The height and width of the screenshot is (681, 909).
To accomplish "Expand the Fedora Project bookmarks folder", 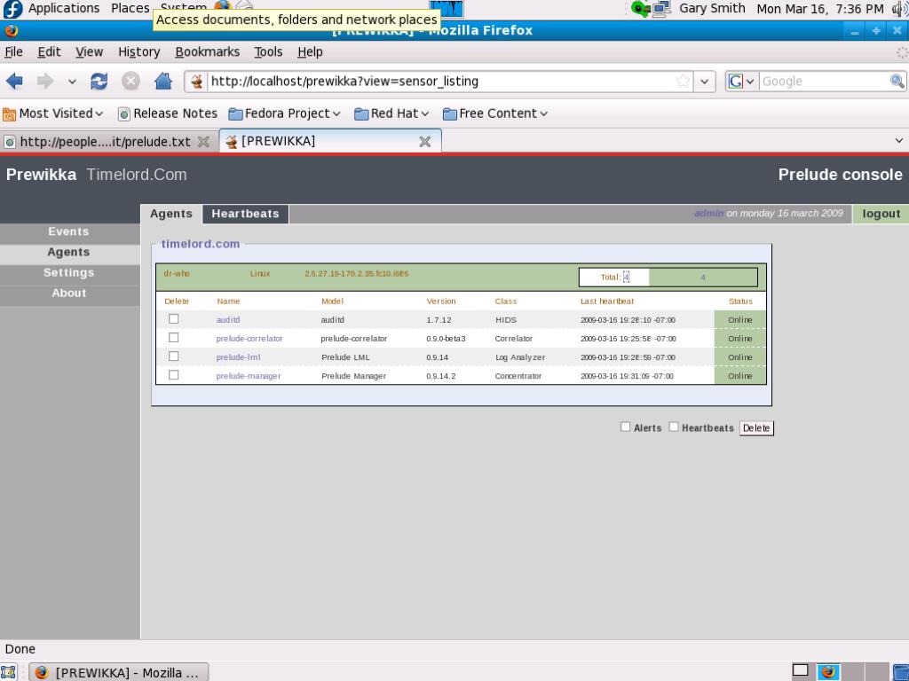I will pos(284,113).
